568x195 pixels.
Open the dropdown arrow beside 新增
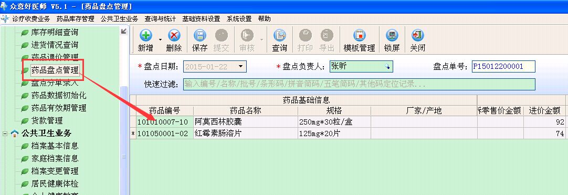[x=160, y=39]
